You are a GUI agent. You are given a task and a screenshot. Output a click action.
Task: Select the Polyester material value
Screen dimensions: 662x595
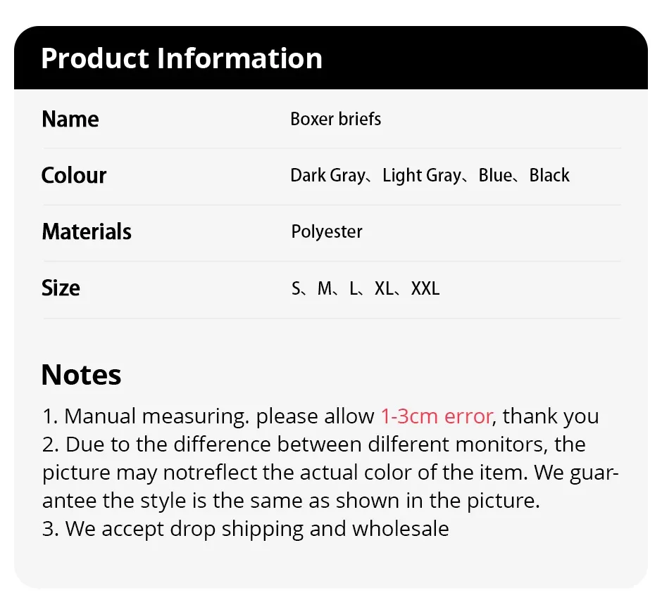tap(327, 231)
